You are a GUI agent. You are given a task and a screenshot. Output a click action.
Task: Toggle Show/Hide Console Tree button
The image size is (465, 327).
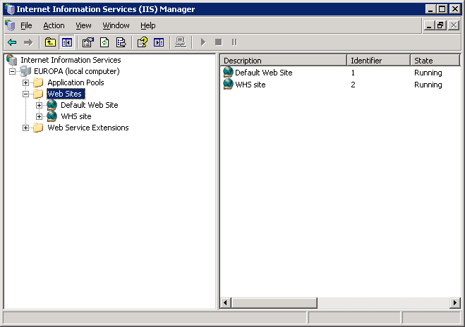67,42
